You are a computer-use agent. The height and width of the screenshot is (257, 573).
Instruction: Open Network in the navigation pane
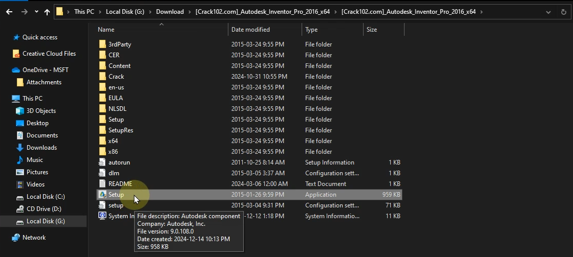(34, 238)
